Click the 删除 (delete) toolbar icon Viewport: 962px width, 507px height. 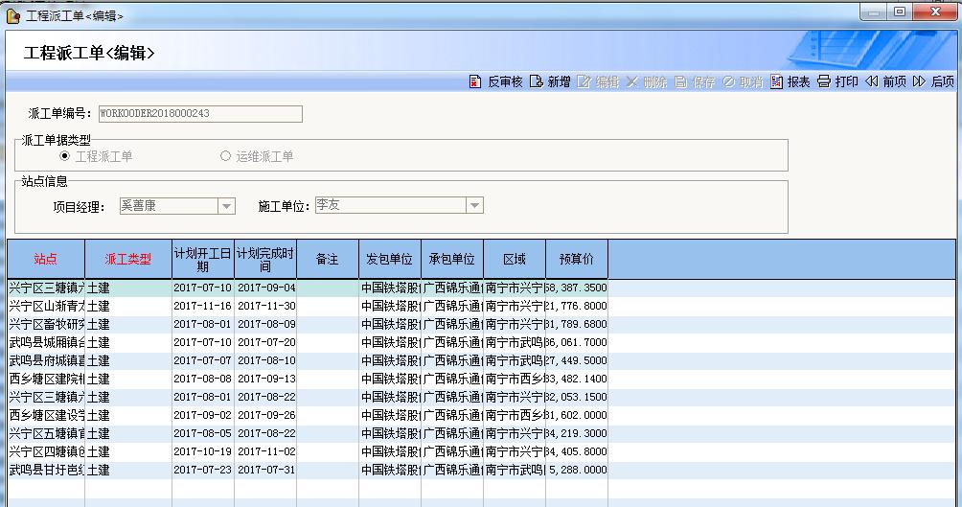point(632,82)
